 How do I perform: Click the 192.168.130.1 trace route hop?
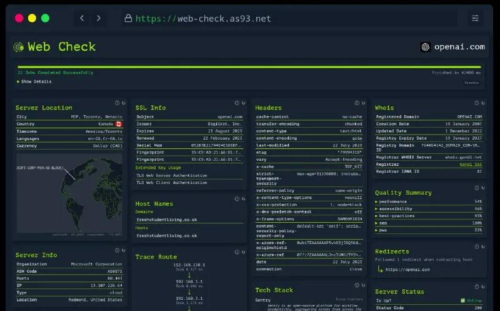coord(189,265)
